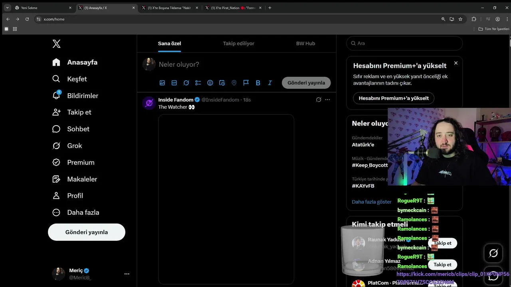Open emoji picker in composer
This screenshot has width=511, height=287.
(210, 83)
